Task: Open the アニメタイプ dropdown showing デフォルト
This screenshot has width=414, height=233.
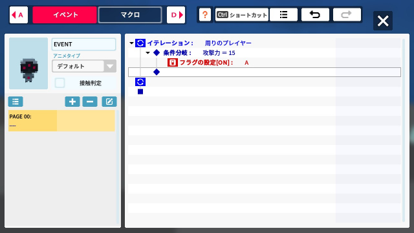Action: coord(84,66)
